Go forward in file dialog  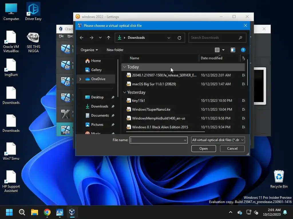pyautogui.click(x=91, y=38)
